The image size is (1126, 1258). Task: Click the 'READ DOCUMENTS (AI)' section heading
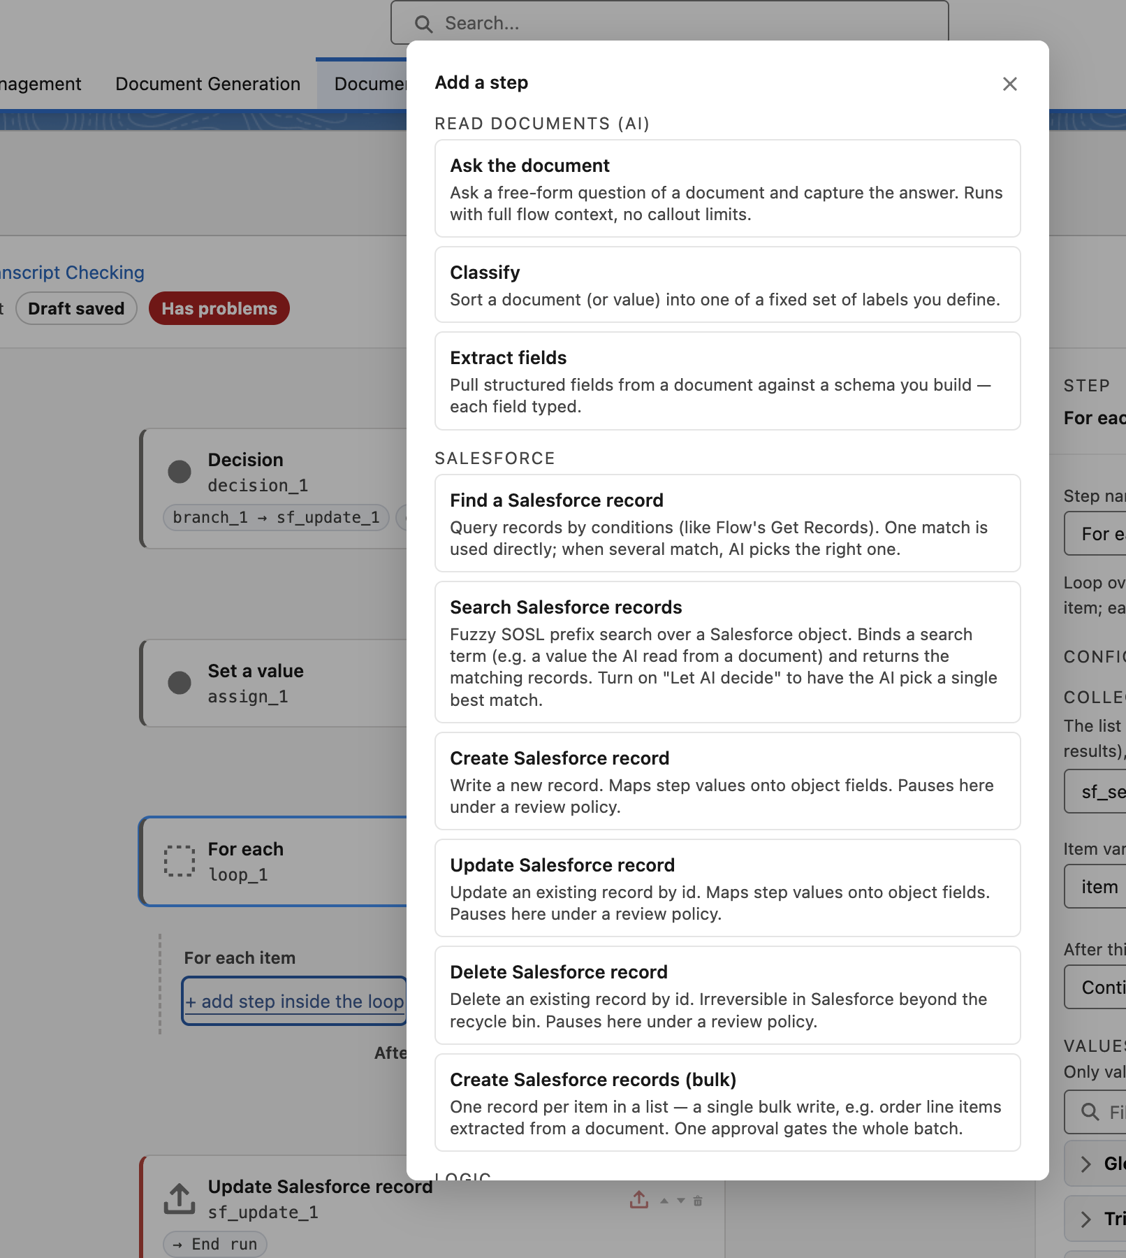tap(542, 124)
